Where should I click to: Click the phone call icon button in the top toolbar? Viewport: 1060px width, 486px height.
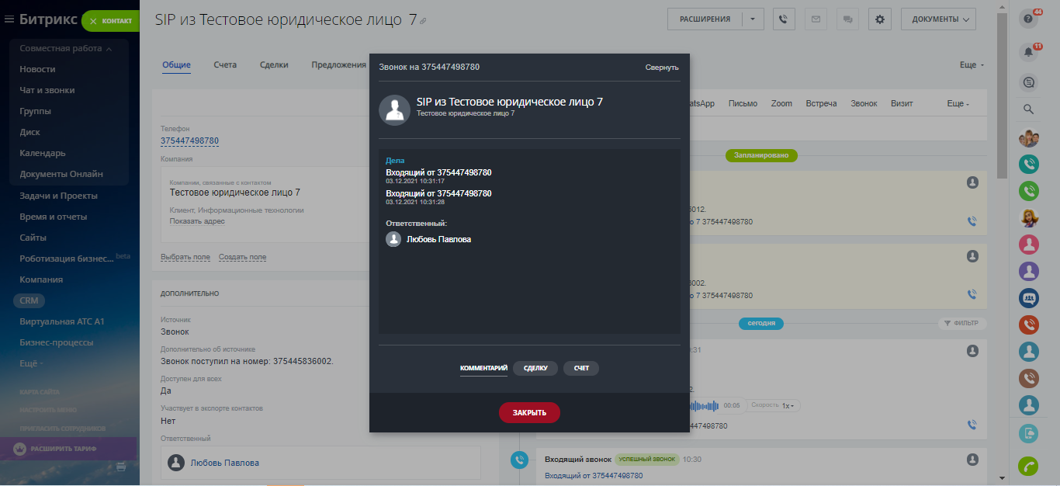tap(784, 19)
